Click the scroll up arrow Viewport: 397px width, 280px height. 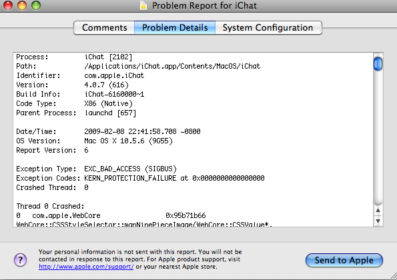point(378,211)
